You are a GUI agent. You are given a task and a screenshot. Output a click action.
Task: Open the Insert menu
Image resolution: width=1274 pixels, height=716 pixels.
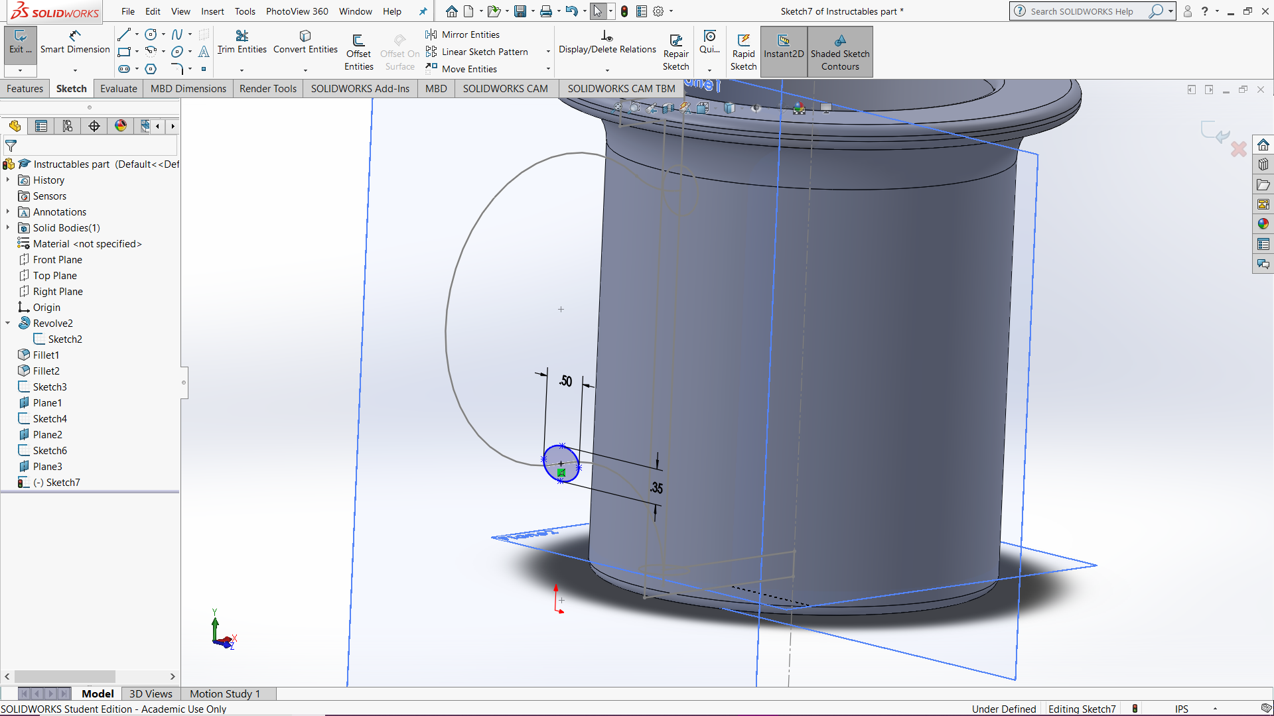[212, 11]
